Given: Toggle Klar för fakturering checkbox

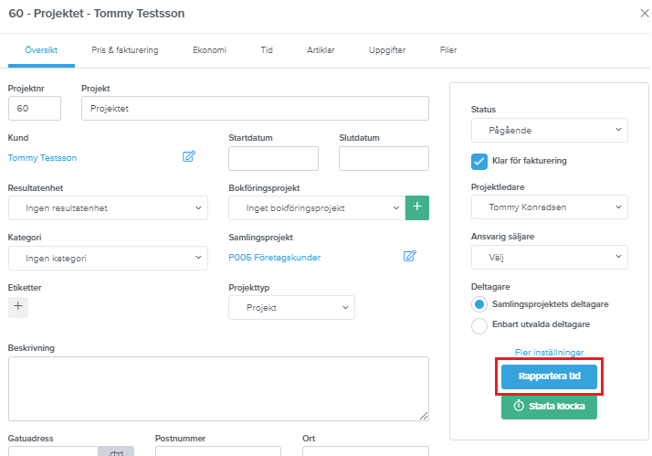Looking at the screenshot, I should click(479, 162).
